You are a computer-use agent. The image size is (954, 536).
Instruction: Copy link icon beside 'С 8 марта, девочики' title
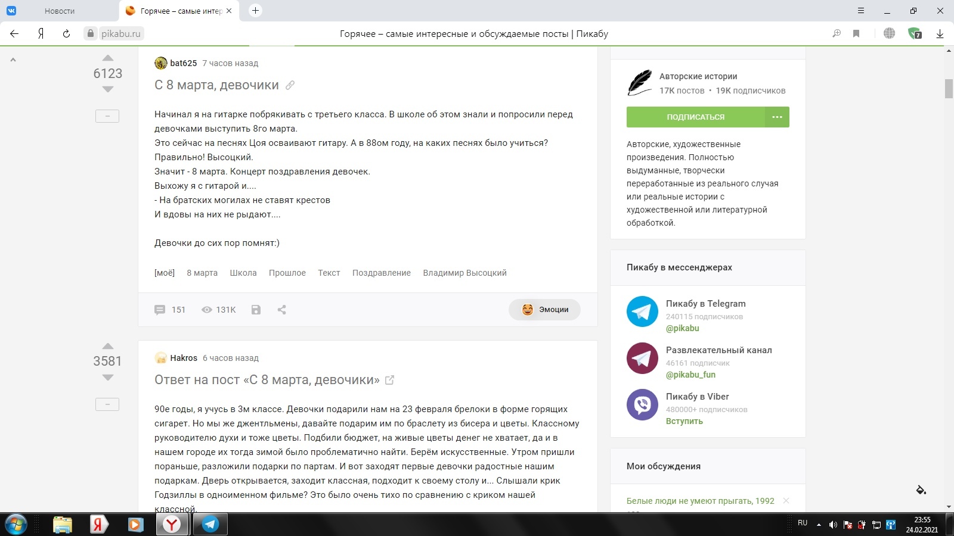coord(290,85)
